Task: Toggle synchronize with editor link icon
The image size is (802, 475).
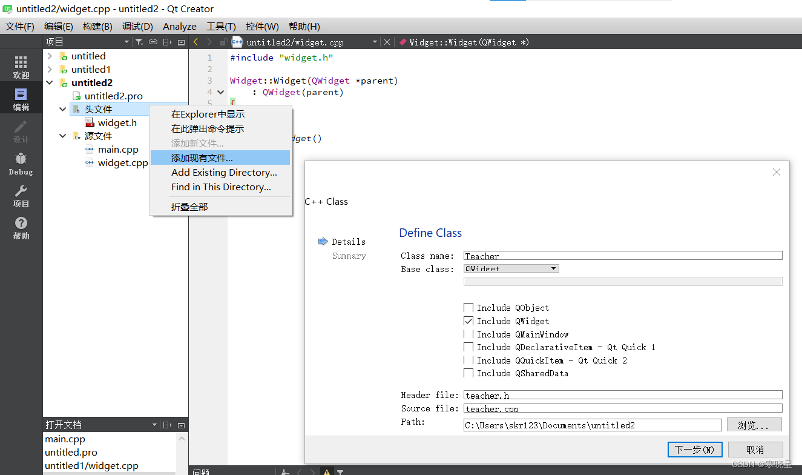Action: (153, 42)
